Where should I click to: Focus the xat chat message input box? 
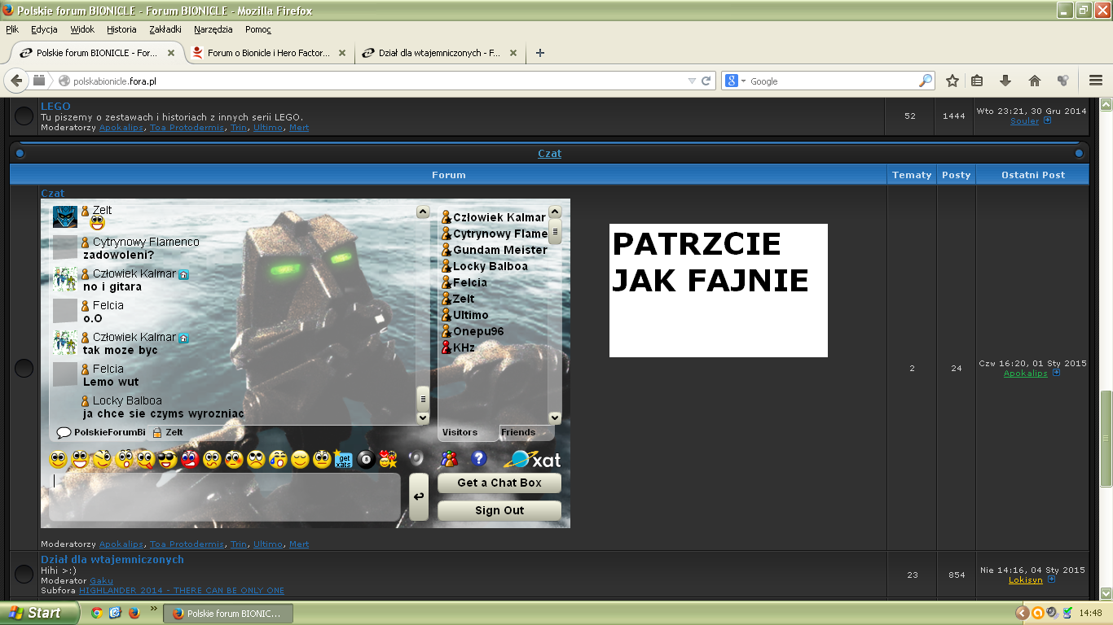pyautogui.click(x=225, y=497)
